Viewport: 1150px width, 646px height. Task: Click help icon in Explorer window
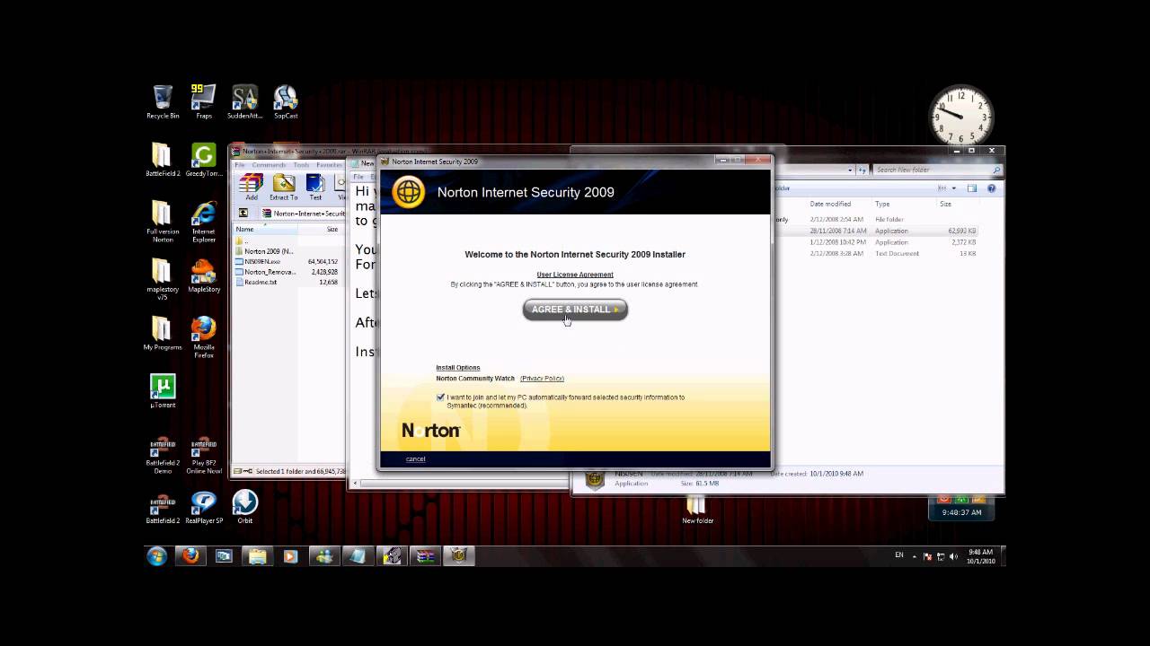992,188
